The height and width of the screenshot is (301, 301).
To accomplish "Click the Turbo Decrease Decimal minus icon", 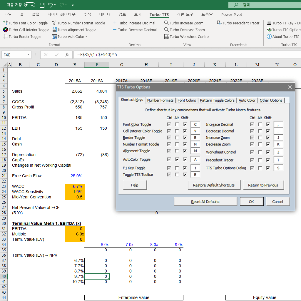I will click(x=115, y=30).
